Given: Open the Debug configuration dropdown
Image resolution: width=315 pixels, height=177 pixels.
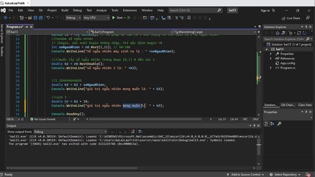Looking at the screenshot, I should coord(73,18).
